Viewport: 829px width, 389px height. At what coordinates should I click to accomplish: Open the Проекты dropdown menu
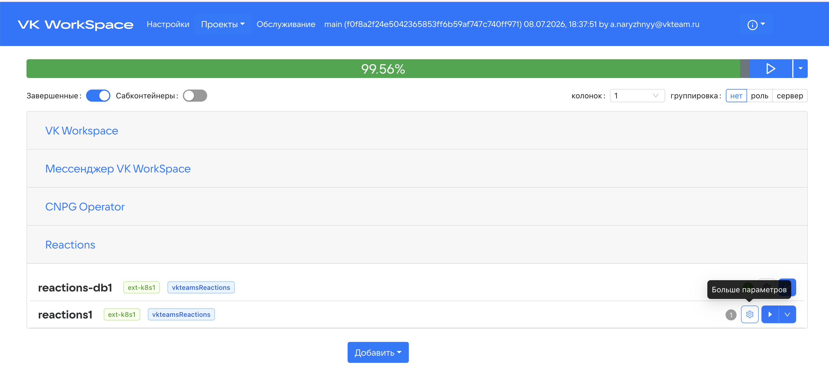pyautogui.click(x=223, y=24)
